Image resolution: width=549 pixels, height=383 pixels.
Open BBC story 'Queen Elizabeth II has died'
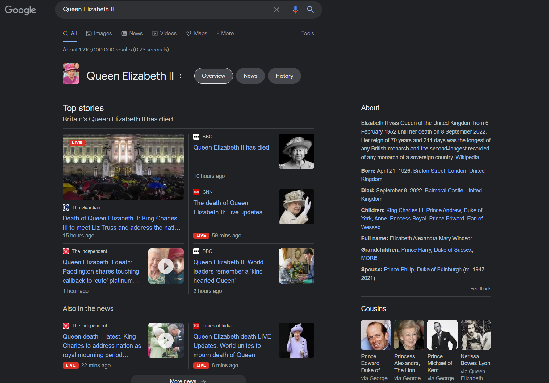pyautogui.click(x=231, y=147)
